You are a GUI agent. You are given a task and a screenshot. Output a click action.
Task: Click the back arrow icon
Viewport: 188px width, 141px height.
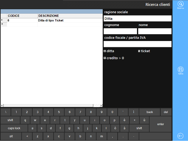(x=181, y=136)
